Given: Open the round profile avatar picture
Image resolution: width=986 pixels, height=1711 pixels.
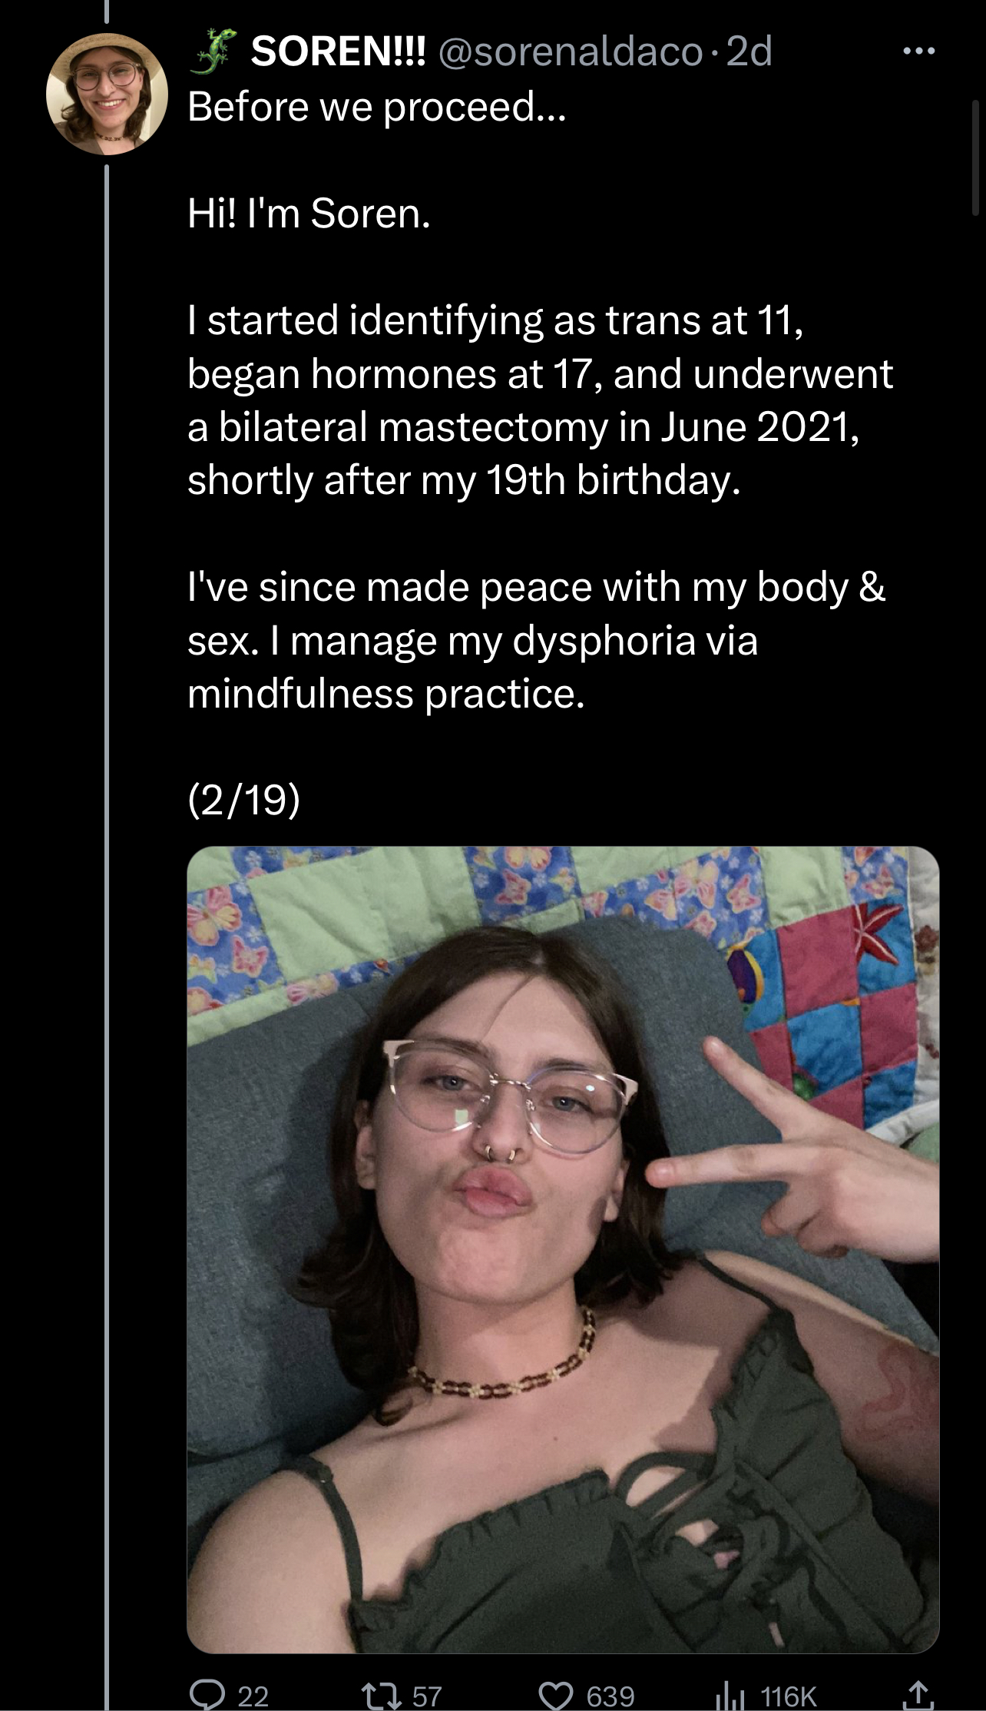Looking at the screenshot, I should (x=107, y=94).
